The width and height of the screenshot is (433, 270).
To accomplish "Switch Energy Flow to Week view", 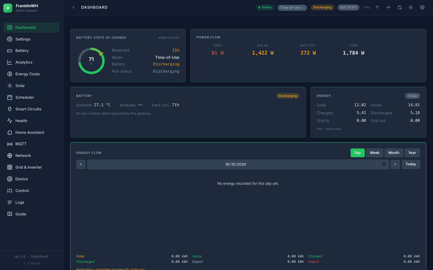I will coord(375,153).
